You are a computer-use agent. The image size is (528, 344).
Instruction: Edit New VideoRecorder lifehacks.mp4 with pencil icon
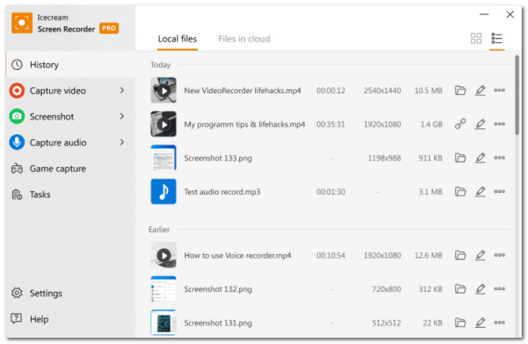[480, 90]
